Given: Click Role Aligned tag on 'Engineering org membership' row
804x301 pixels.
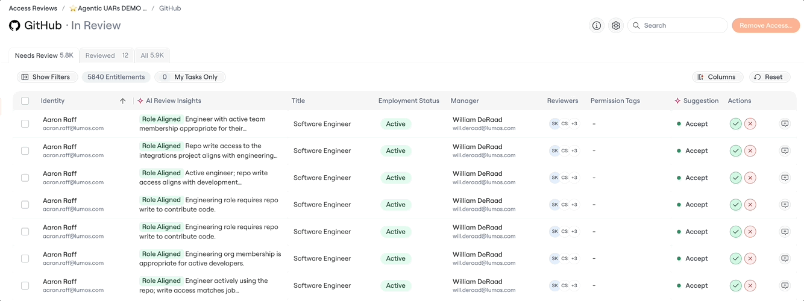Looking at the screenshot, I should [x=161, y=254].
